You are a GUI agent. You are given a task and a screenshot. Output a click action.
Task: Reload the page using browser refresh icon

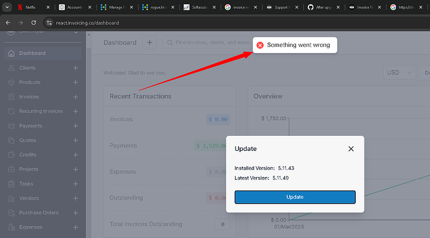(x=34, y=23)
